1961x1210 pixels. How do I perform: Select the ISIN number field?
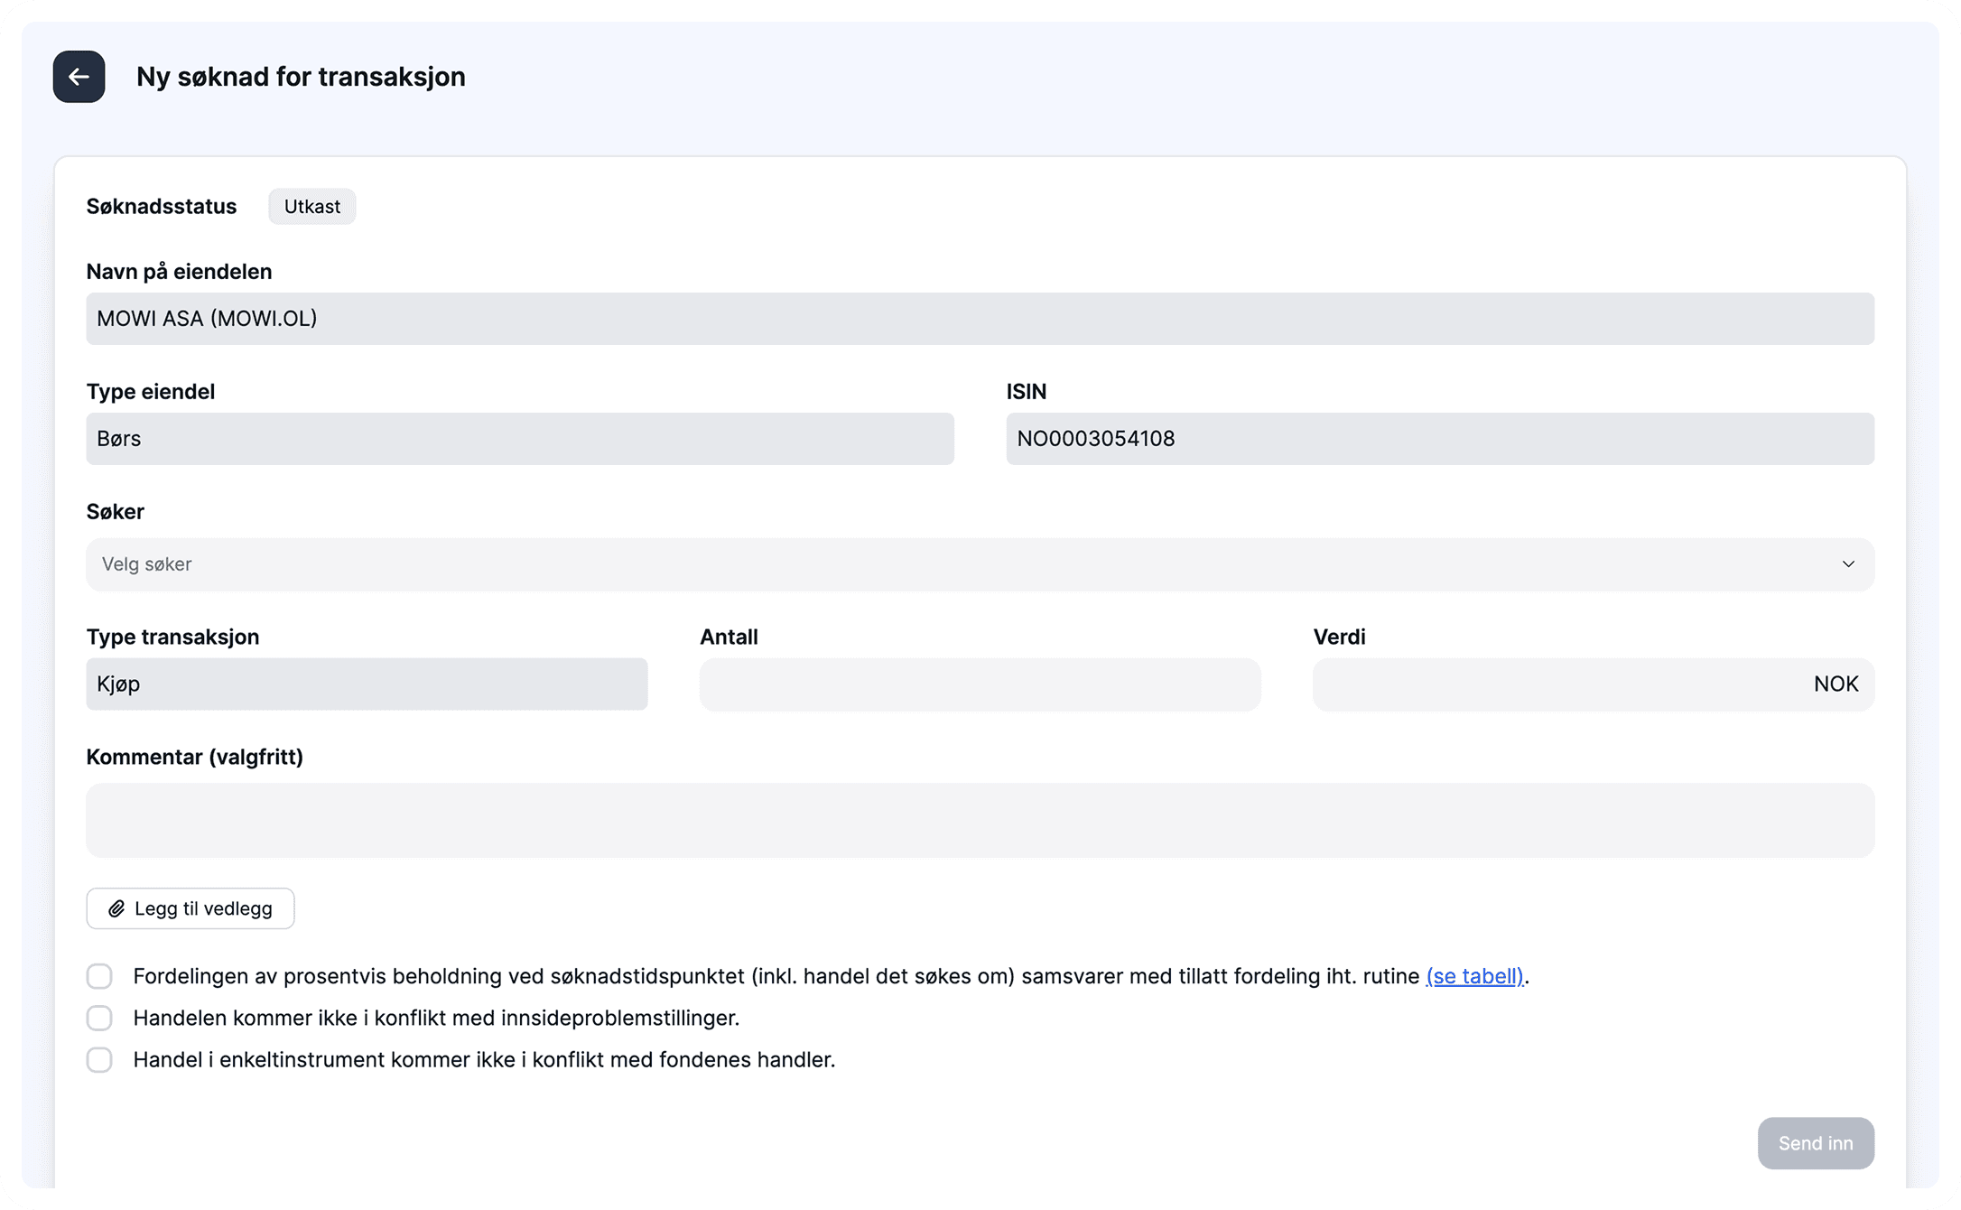(x=1439, y=439)
